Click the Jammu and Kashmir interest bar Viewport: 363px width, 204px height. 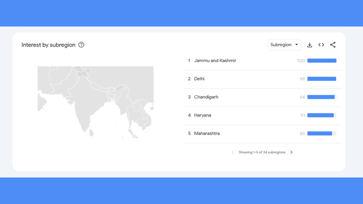coord(322,61)
